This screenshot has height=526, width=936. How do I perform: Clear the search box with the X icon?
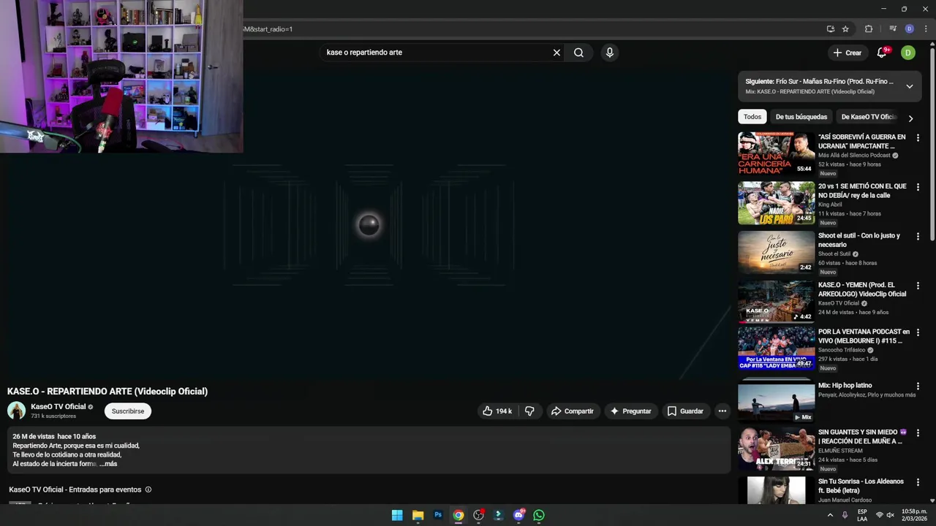[x=556, y=53]
